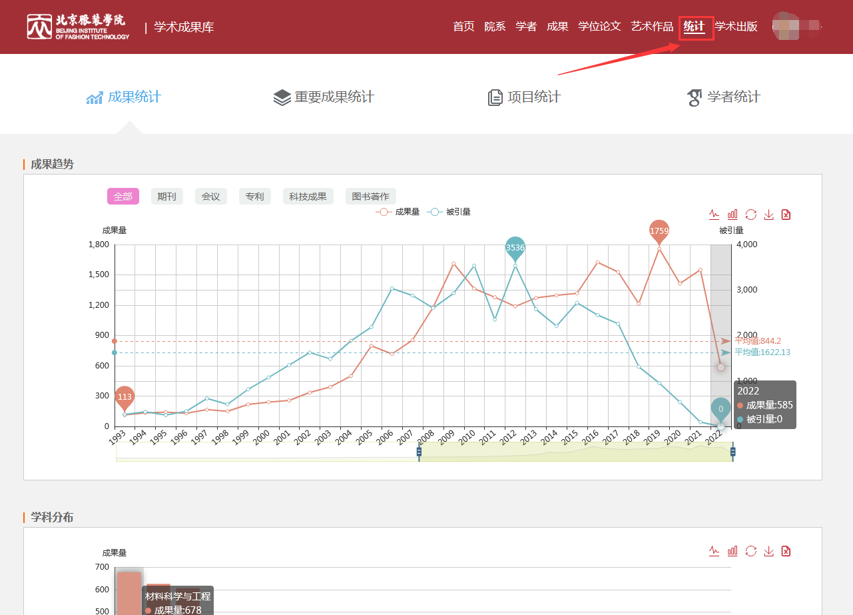Click the 3536 max marker pin
The width and height of the screenshot is (853, 615).
[x=515, y=249]
